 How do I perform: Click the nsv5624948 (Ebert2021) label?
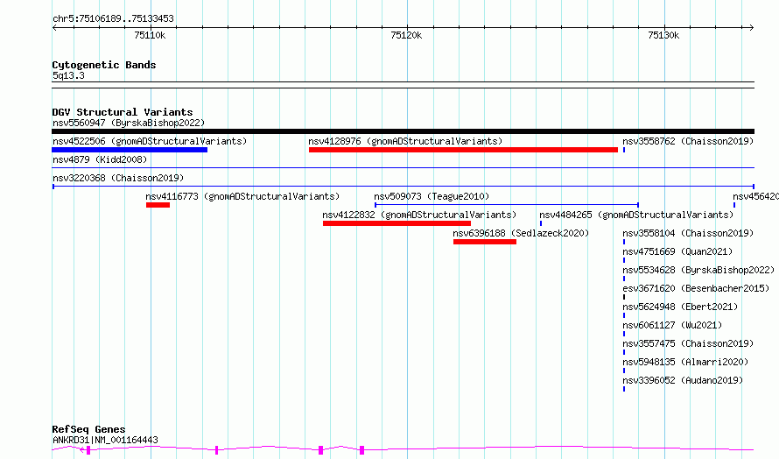click(680, 307)
